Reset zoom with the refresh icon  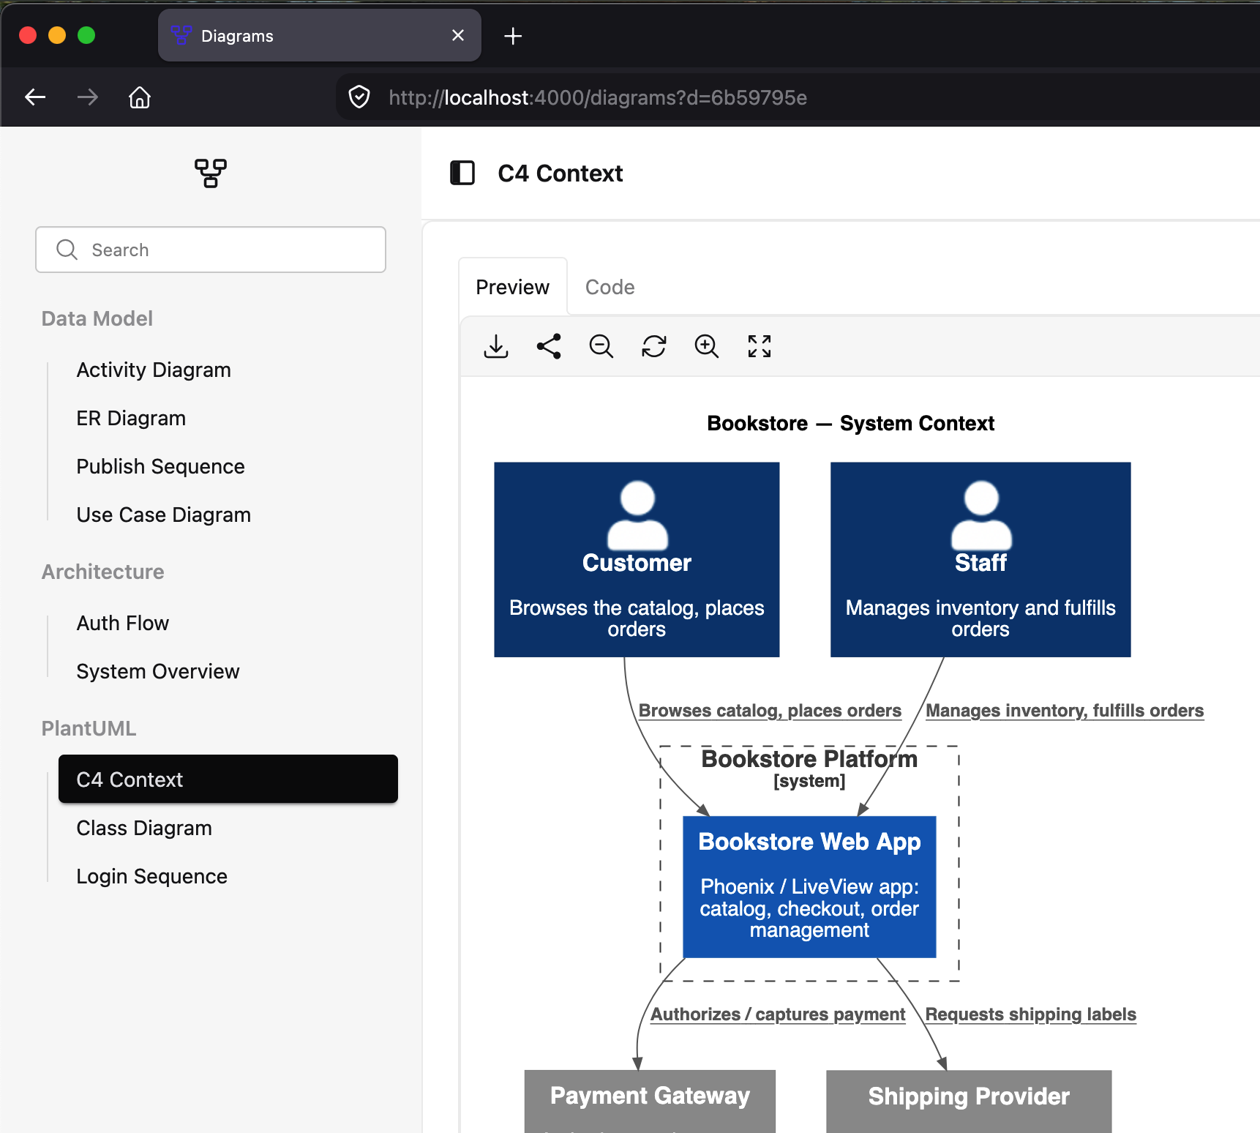pyautogui.click(x=654, y=346)
